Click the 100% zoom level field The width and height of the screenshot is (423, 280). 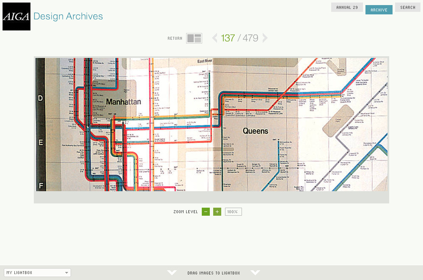233,212
